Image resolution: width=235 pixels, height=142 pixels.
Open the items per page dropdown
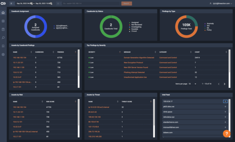192,84
